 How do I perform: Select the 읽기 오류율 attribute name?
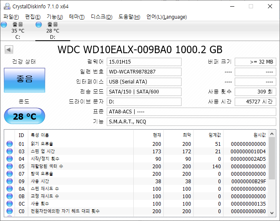coord(42,144)
